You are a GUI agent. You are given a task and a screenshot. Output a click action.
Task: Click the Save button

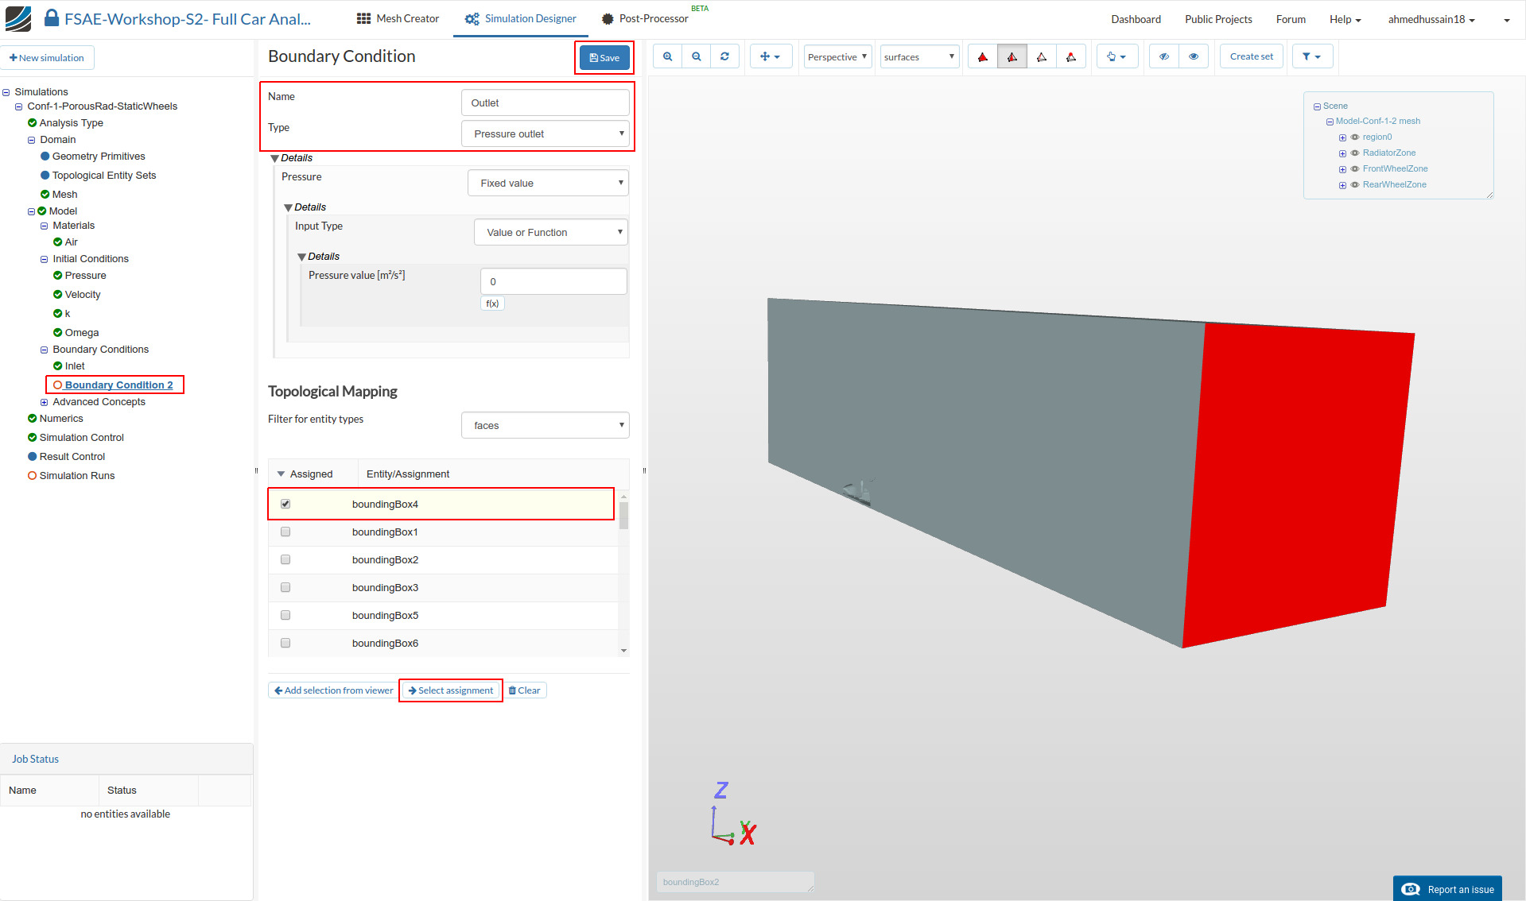[x=604, y=57]
